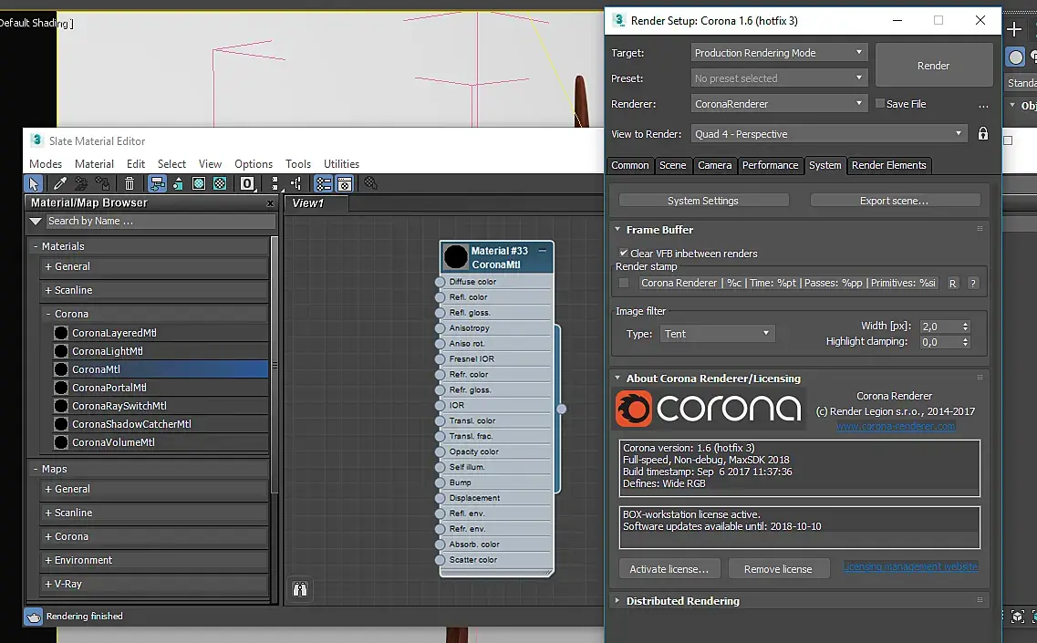Click the lock icon beside View to Render
Viewport: 1037px width, 643px height.
pos(982,134)
